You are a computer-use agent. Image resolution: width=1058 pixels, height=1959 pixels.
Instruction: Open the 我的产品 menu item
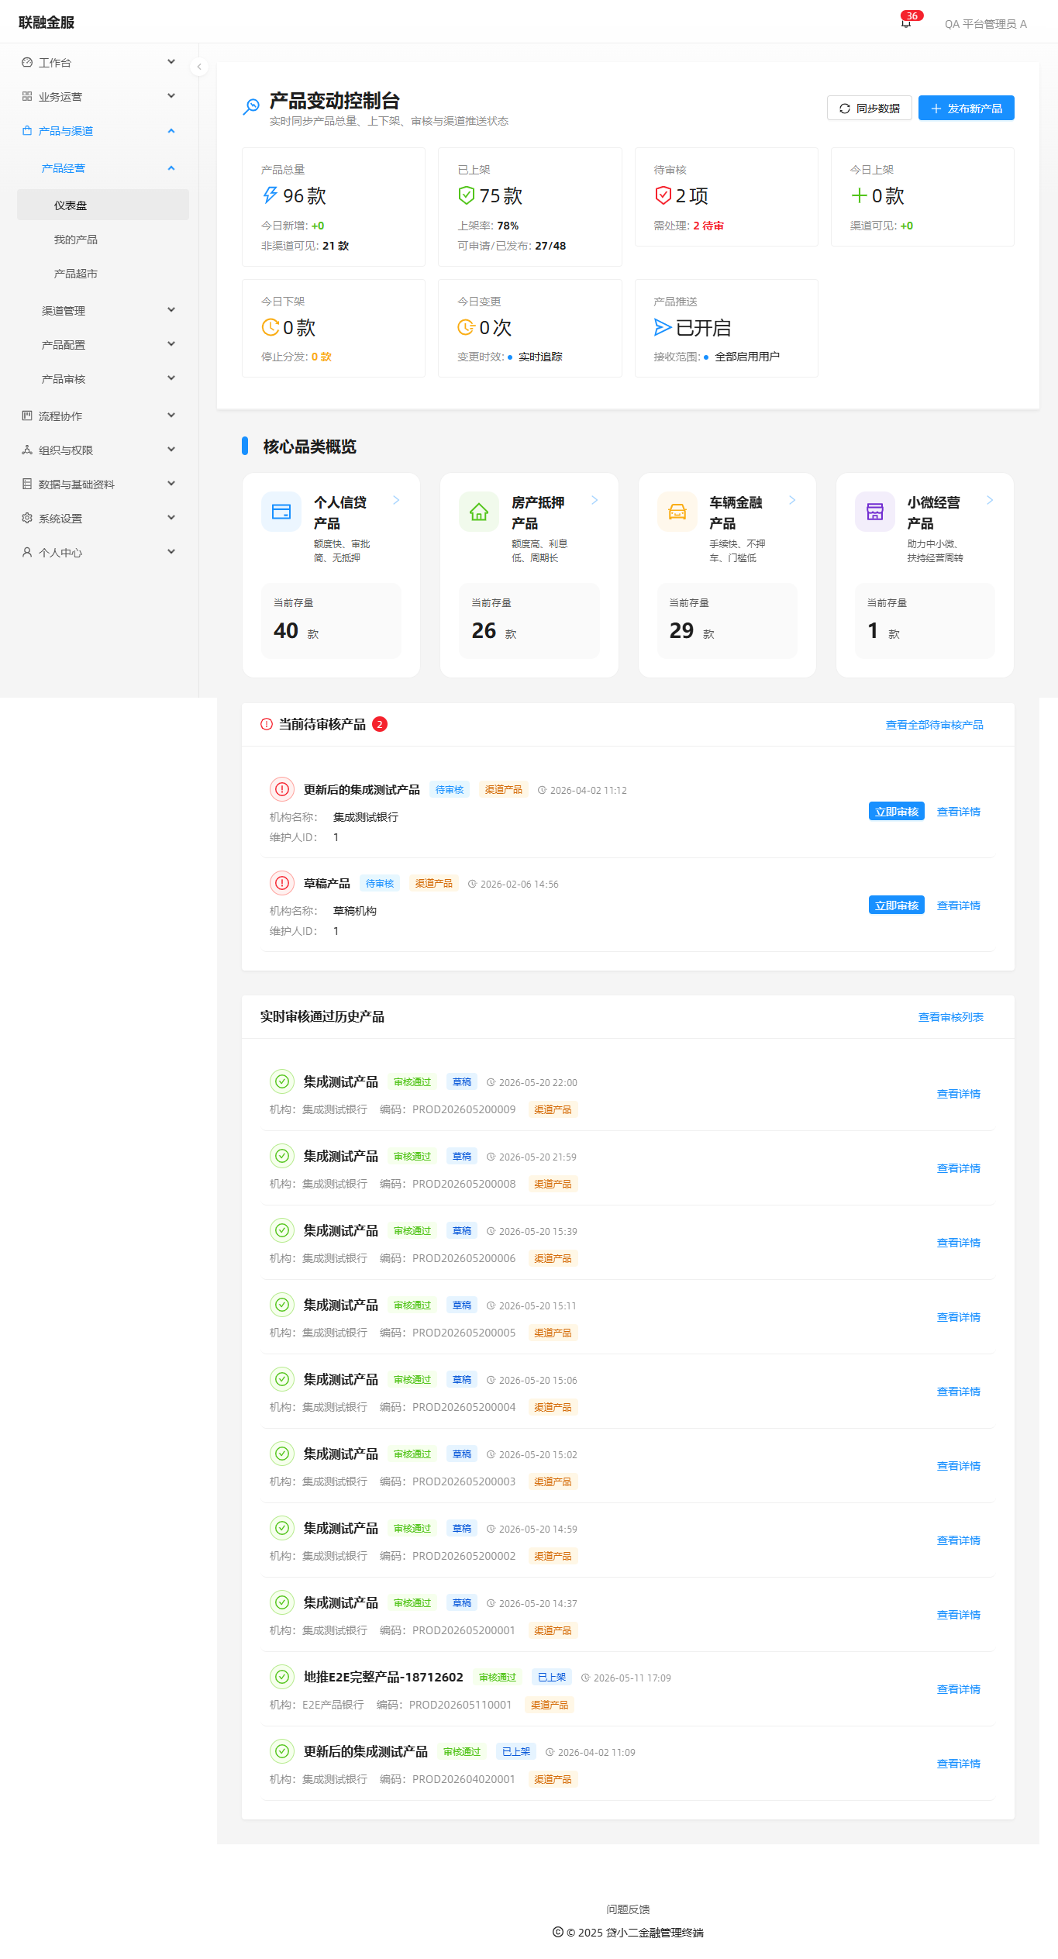click(x=103, y=239)
